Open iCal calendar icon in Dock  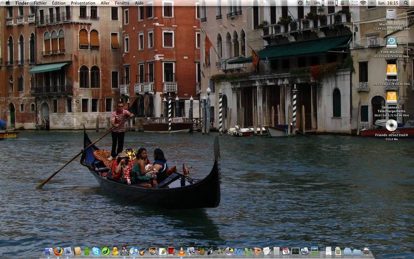click(286, 251)
